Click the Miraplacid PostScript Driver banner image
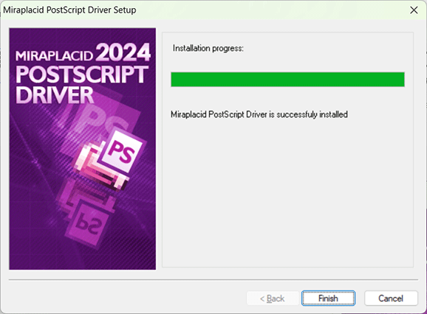Screen dimensions: 427x314 (x=83, y=149)
